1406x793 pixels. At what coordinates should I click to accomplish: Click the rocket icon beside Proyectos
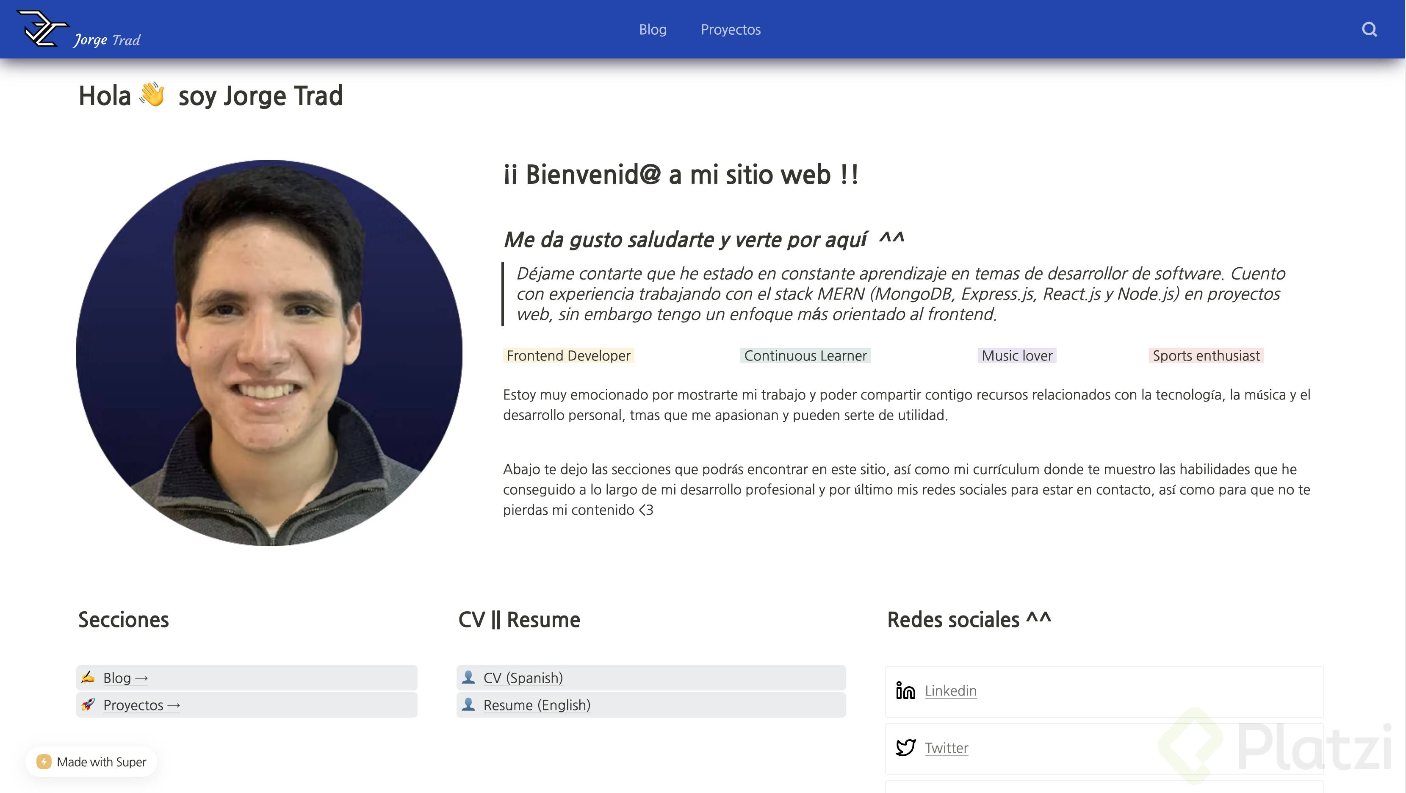pos(88,705)
